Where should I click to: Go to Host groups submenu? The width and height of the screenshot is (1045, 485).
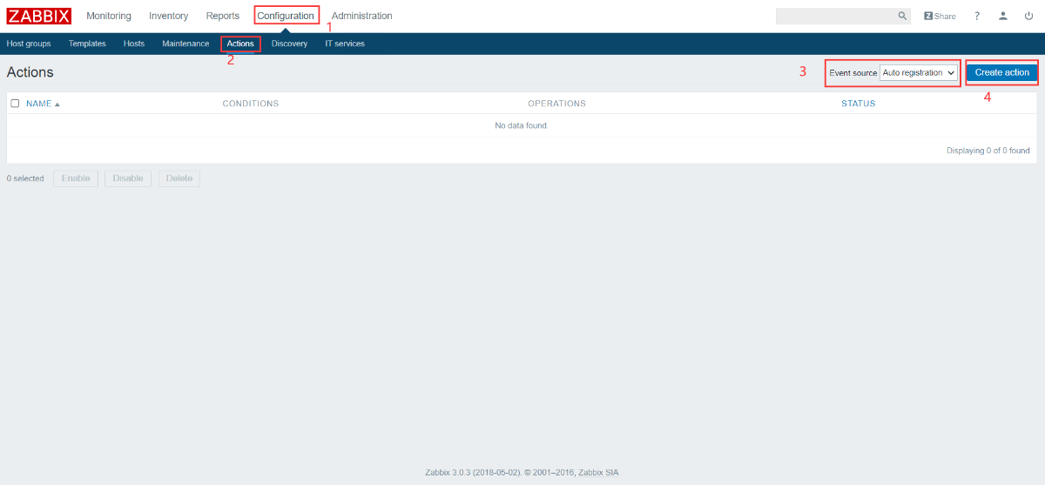point(29,44)
